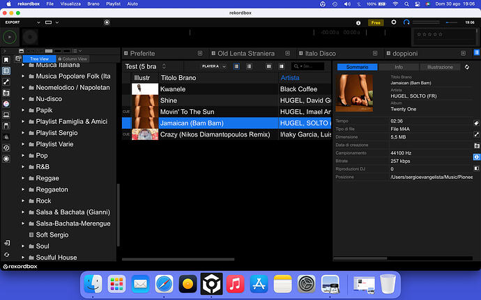This screenshot has width=481, height=300.
Task: Select the Column View button
Action: pos(72,59)
